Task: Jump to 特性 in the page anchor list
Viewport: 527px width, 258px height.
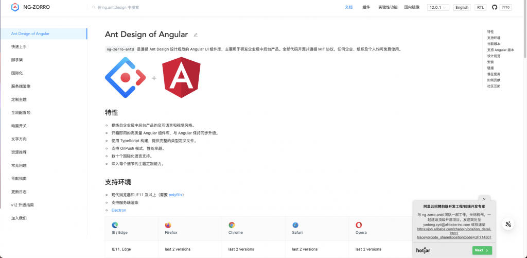Action: (490, 32)
